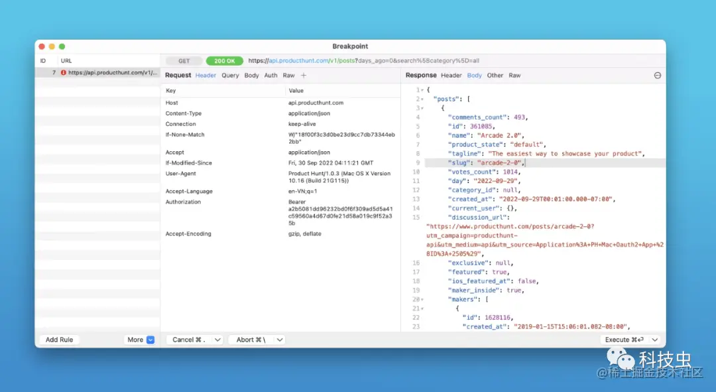716x392 pixels.
Task: Open the Request Auth tab
Action: [270, 76]
